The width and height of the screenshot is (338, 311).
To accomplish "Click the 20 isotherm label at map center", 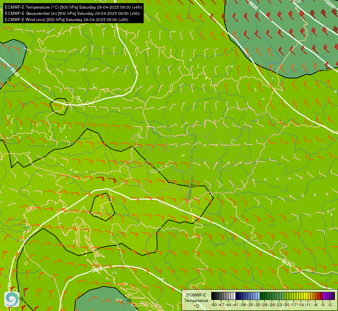I will pos(193,186).
